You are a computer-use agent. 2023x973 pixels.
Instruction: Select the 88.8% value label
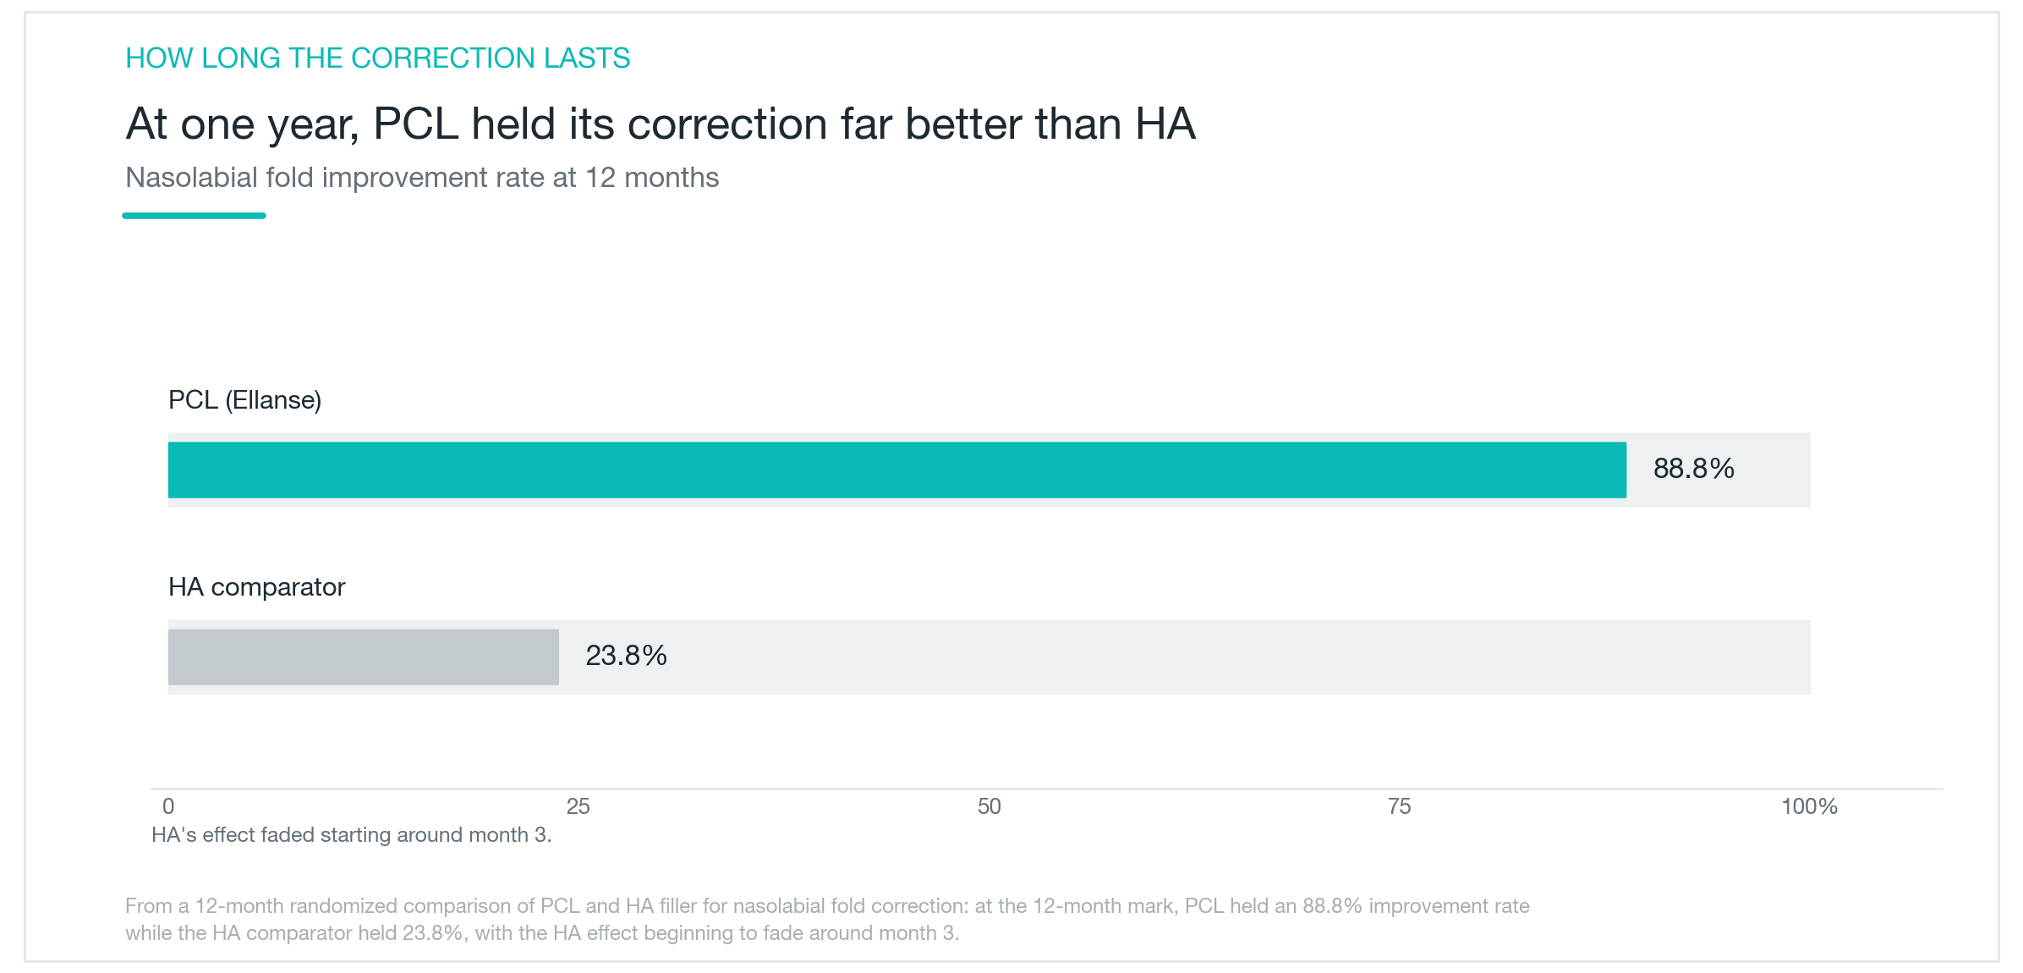click(1693, 469)
